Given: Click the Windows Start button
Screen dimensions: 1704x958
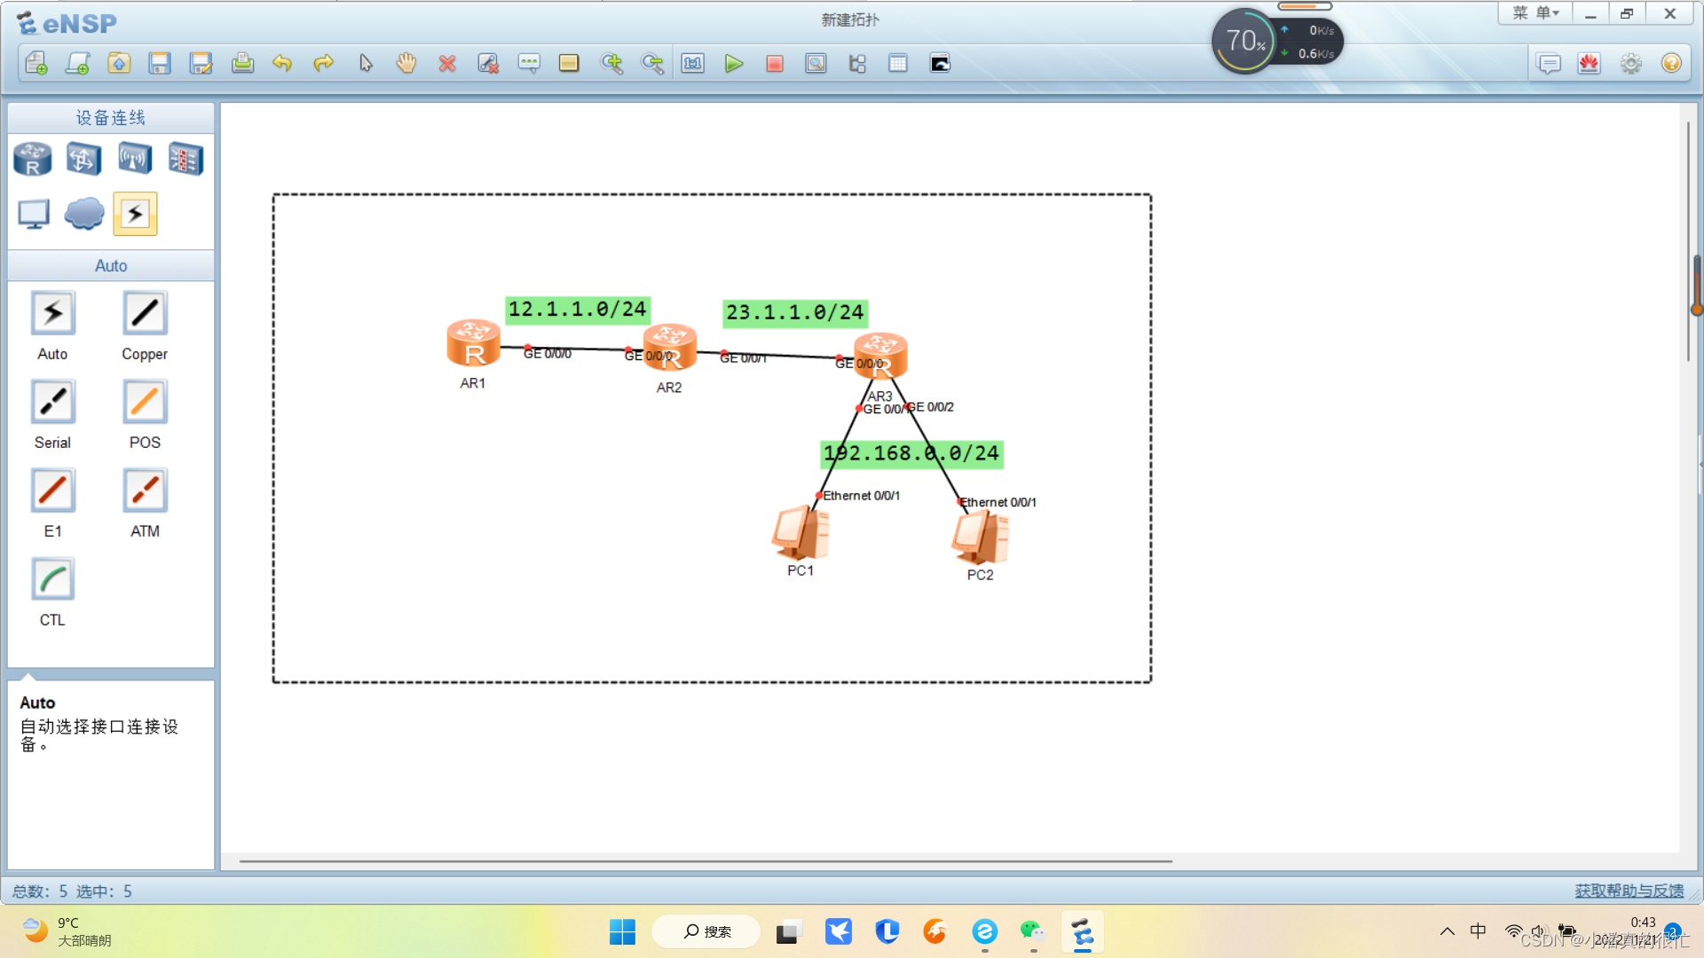Looking at the screenshot, I should click(x=622, y=931).
